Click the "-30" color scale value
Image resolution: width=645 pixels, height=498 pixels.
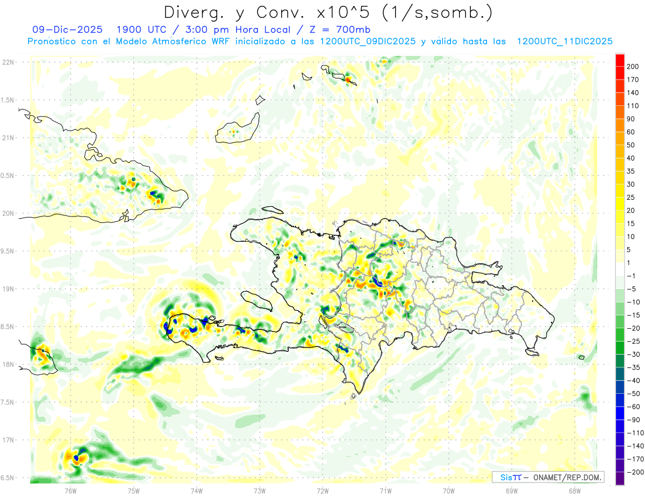[633, 355]
